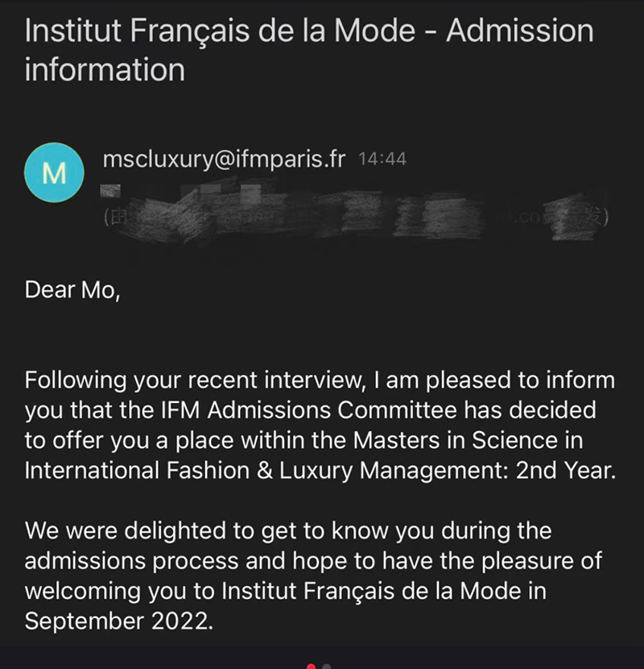
Task: Click the email subject starting "Institut Français de la Mode"
Action: [x=309, y=32]
